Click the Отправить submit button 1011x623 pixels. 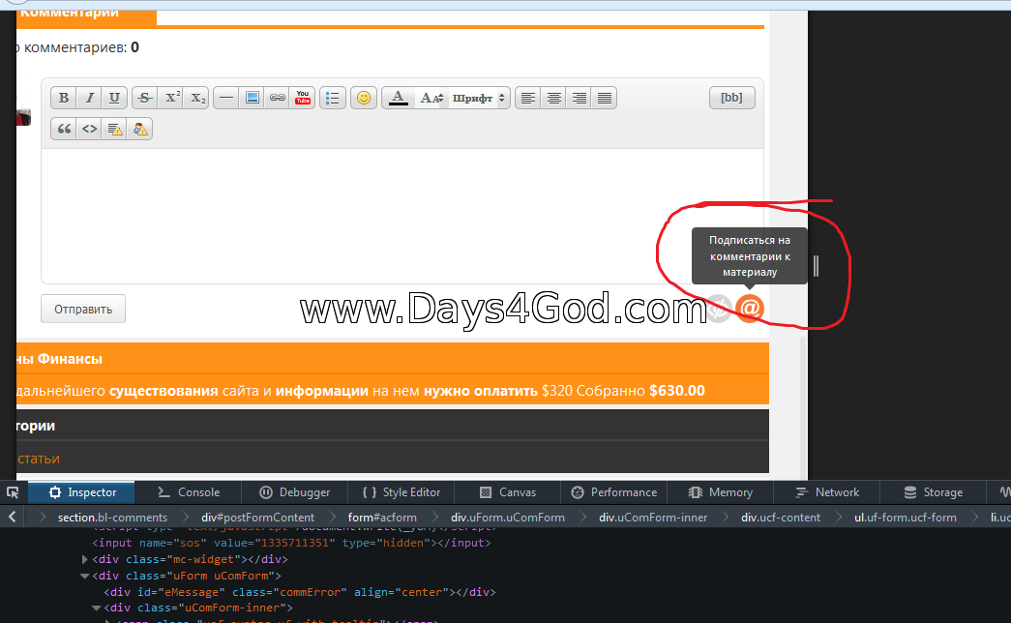click(x=83, y=309)
